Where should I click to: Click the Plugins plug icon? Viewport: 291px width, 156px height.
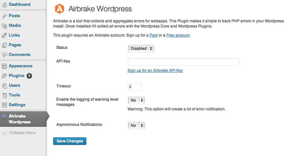[4, 76]
